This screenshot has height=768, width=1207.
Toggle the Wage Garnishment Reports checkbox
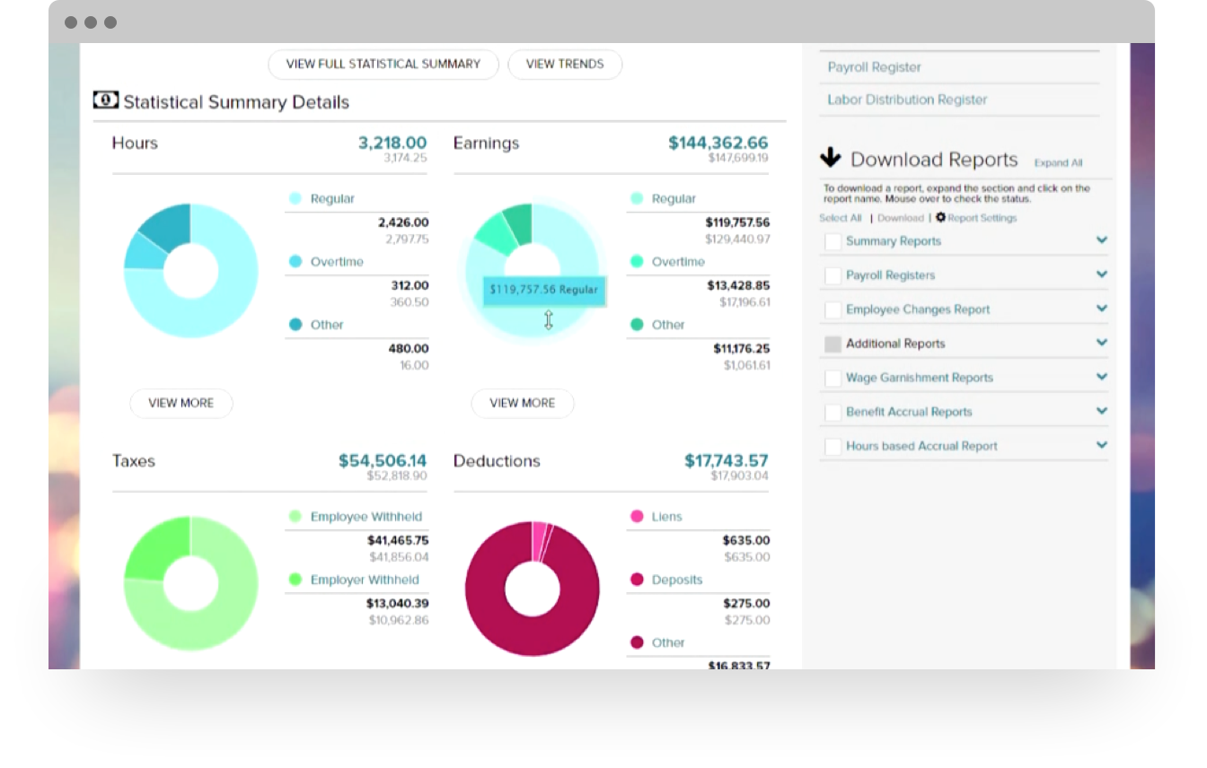tap(832, 378)
